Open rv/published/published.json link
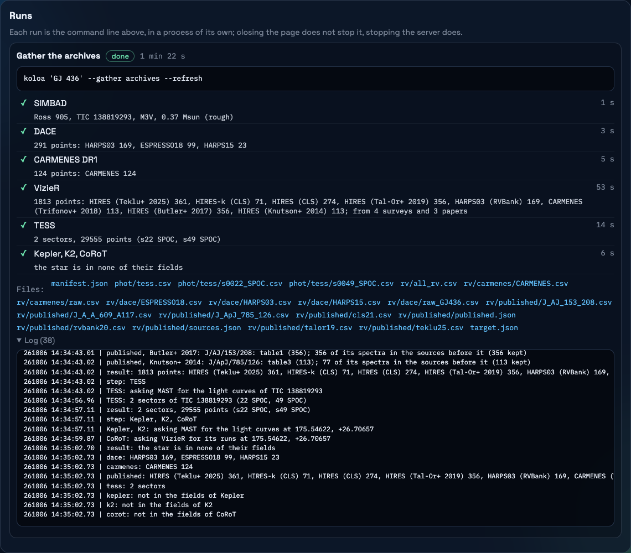Image resolution: width=631 pixels, height=553 pixels. (457, 315)
